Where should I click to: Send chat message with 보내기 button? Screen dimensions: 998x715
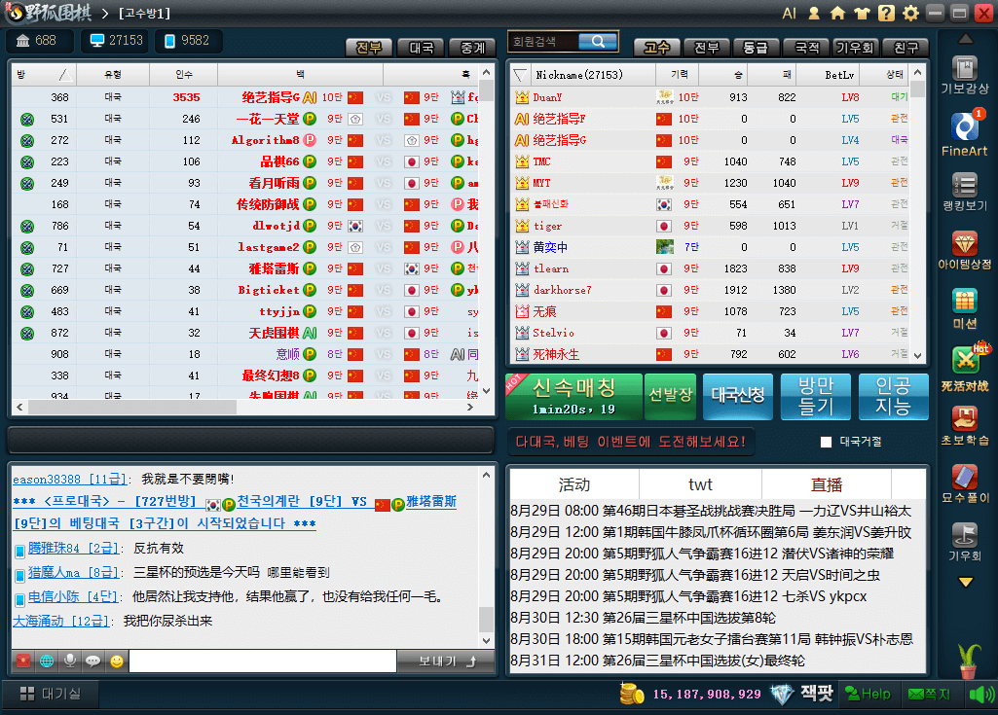point(446,661)
